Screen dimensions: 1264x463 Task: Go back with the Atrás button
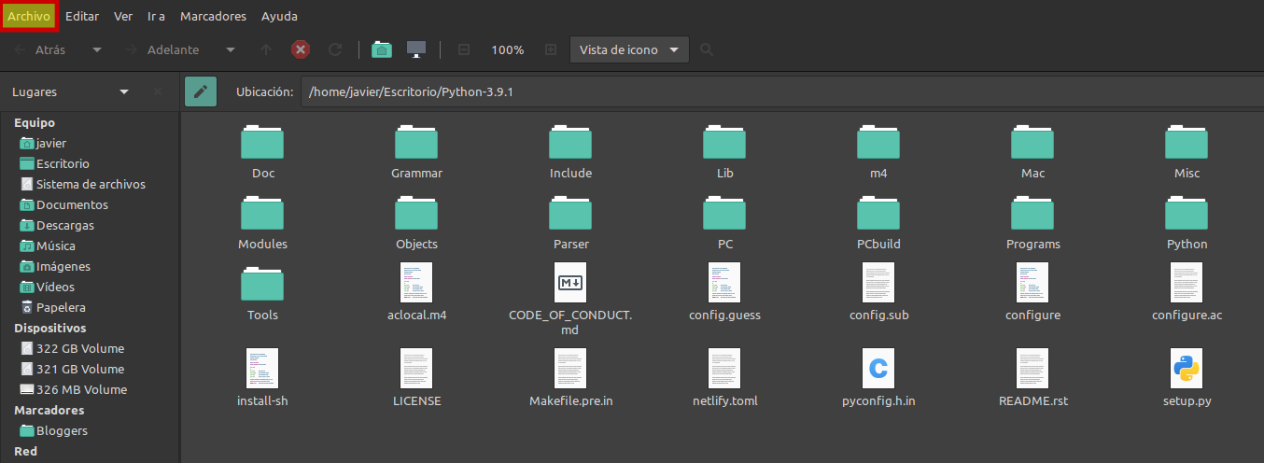pos(41,49)
